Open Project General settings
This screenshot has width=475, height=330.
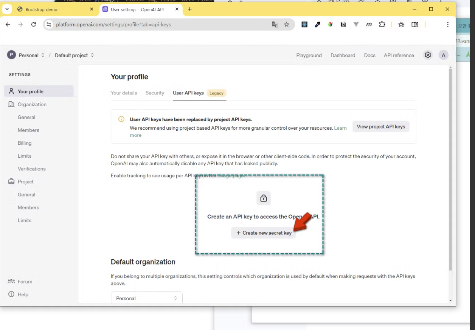pos(26,194)
